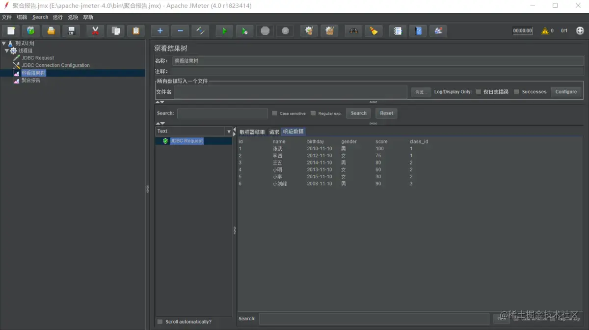Viewport: 589px width, 330px height.
Task: Click the Reset Search yellow brush icon
Action: [374, 31]
